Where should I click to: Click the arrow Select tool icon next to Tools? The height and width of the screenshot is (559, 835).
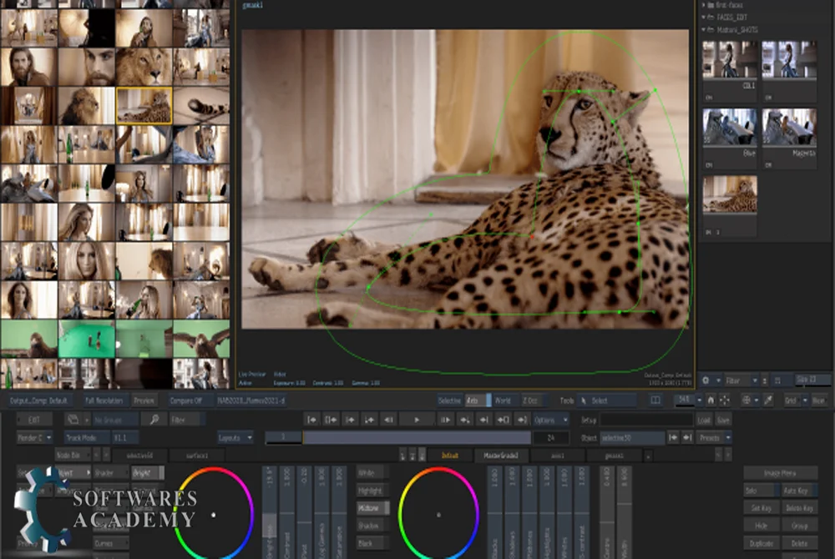click(x=584, y=400)
